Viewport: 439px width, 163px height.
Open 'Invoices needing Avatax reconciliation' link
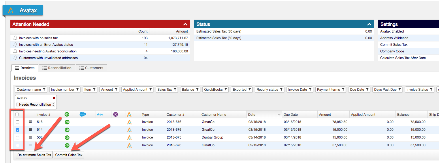pyautogui.click(x=48, y=51)
